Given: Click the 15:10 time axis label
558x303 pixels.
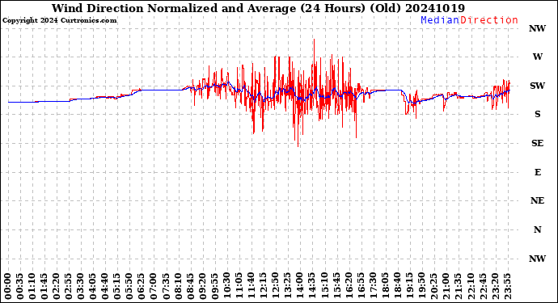Looking at the screenshot, I should (x=323, y=287).
